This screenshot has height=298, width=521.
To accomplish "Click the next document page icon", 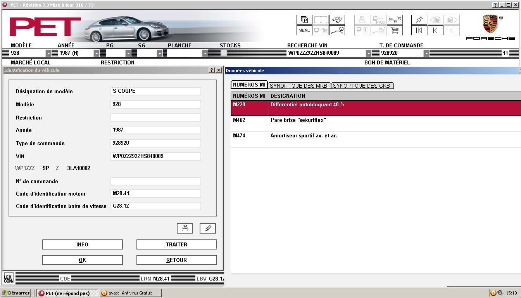I will [x=452, y=20].
